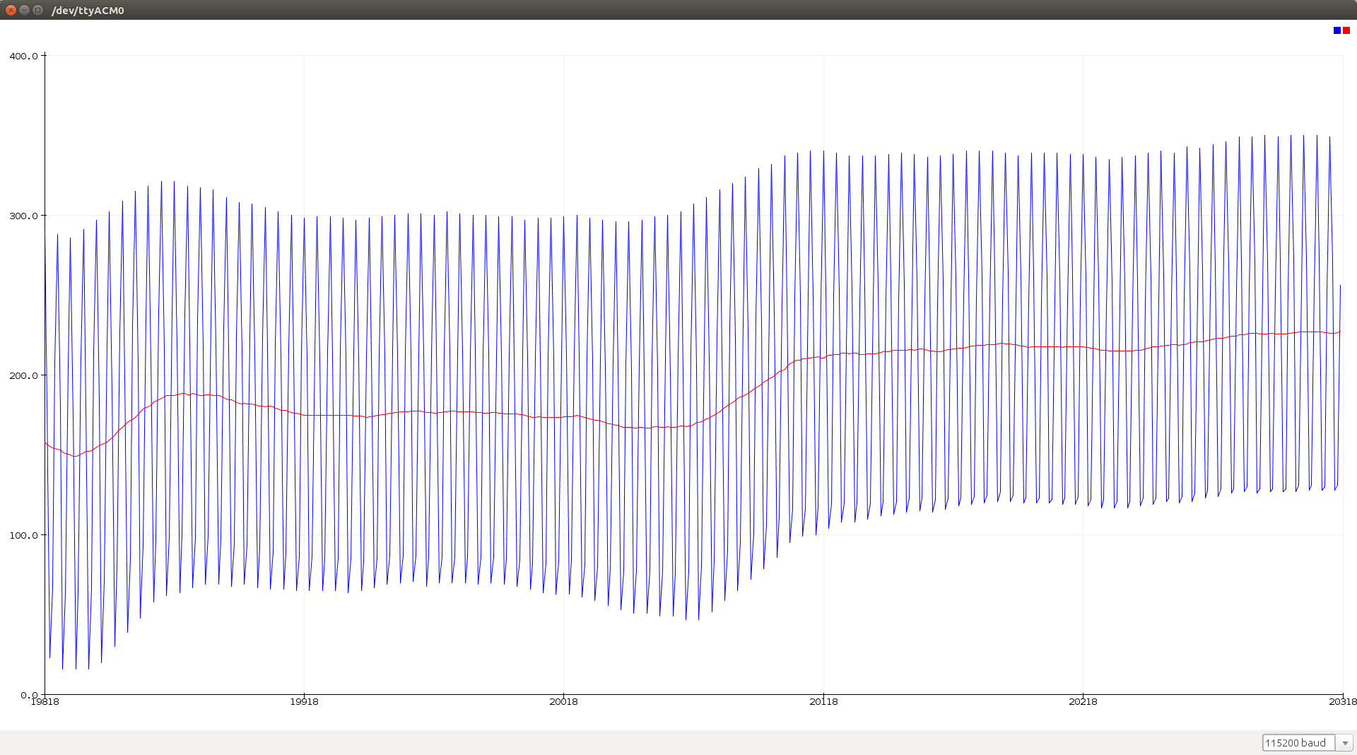This screenshot has height=755, width=1357.
Task: Click the 400.0 axis label
Action: tap(23, 57)
